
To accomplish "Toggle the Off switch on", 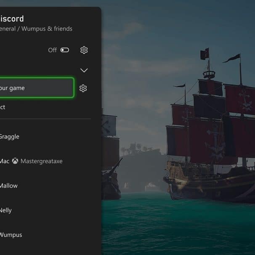I will [65, 50].
